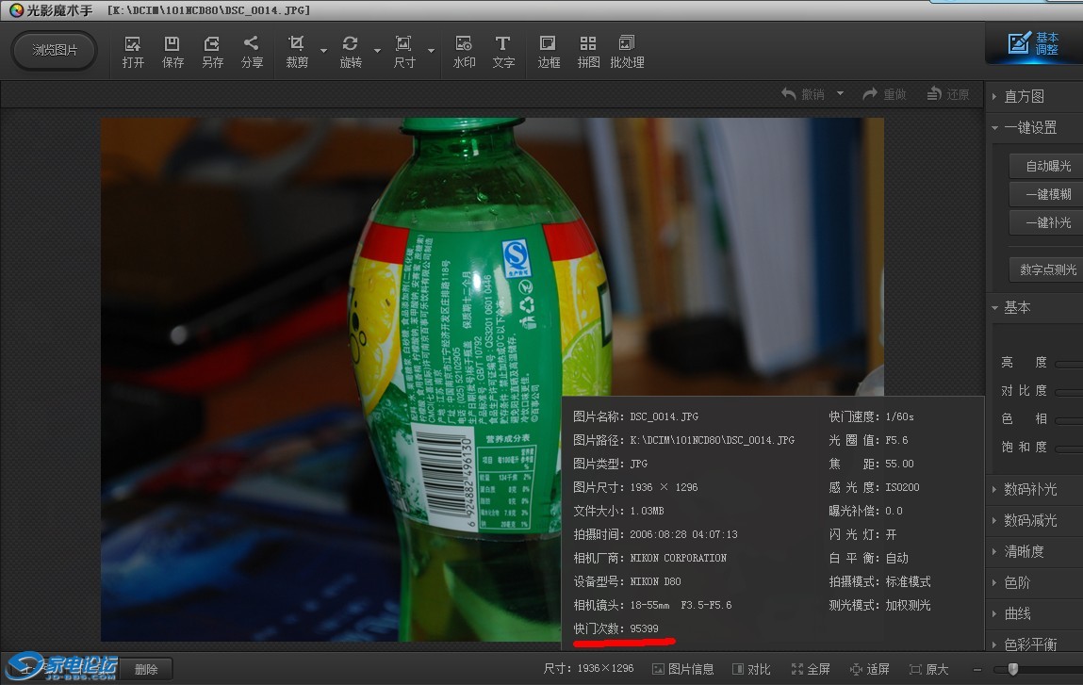Image resolution: width=1083 pixels, height=685 pixels.
Task: Add a watermark with the 水印 icon
Action: pos(464,50)
